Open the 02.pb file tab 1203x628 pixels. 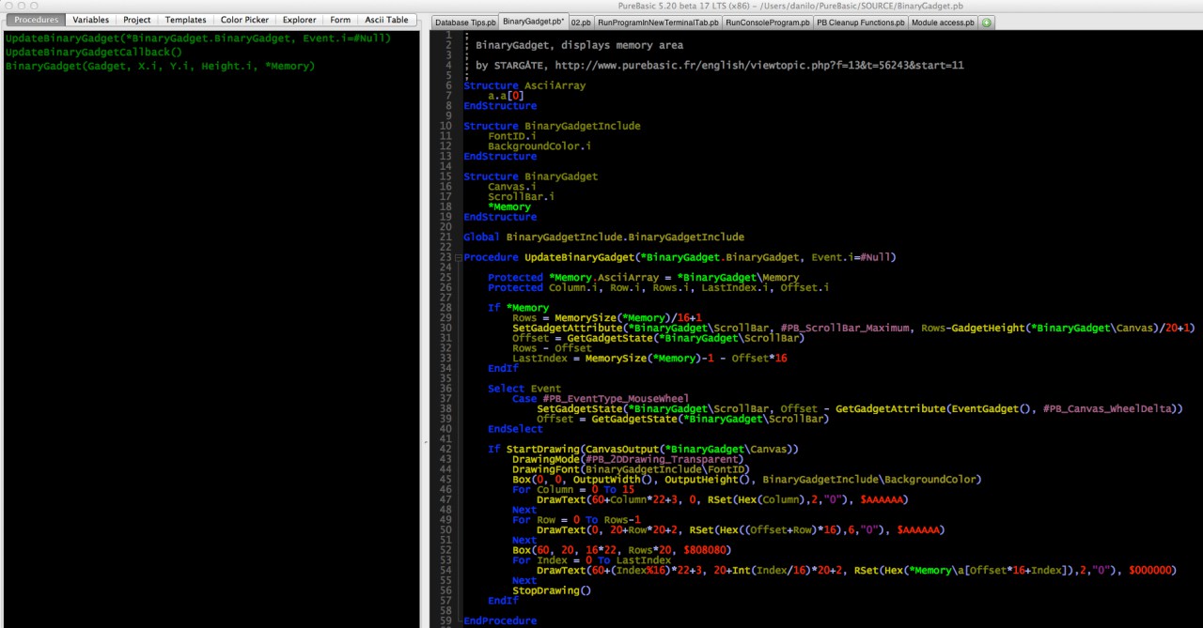click(x=581, y=23)
